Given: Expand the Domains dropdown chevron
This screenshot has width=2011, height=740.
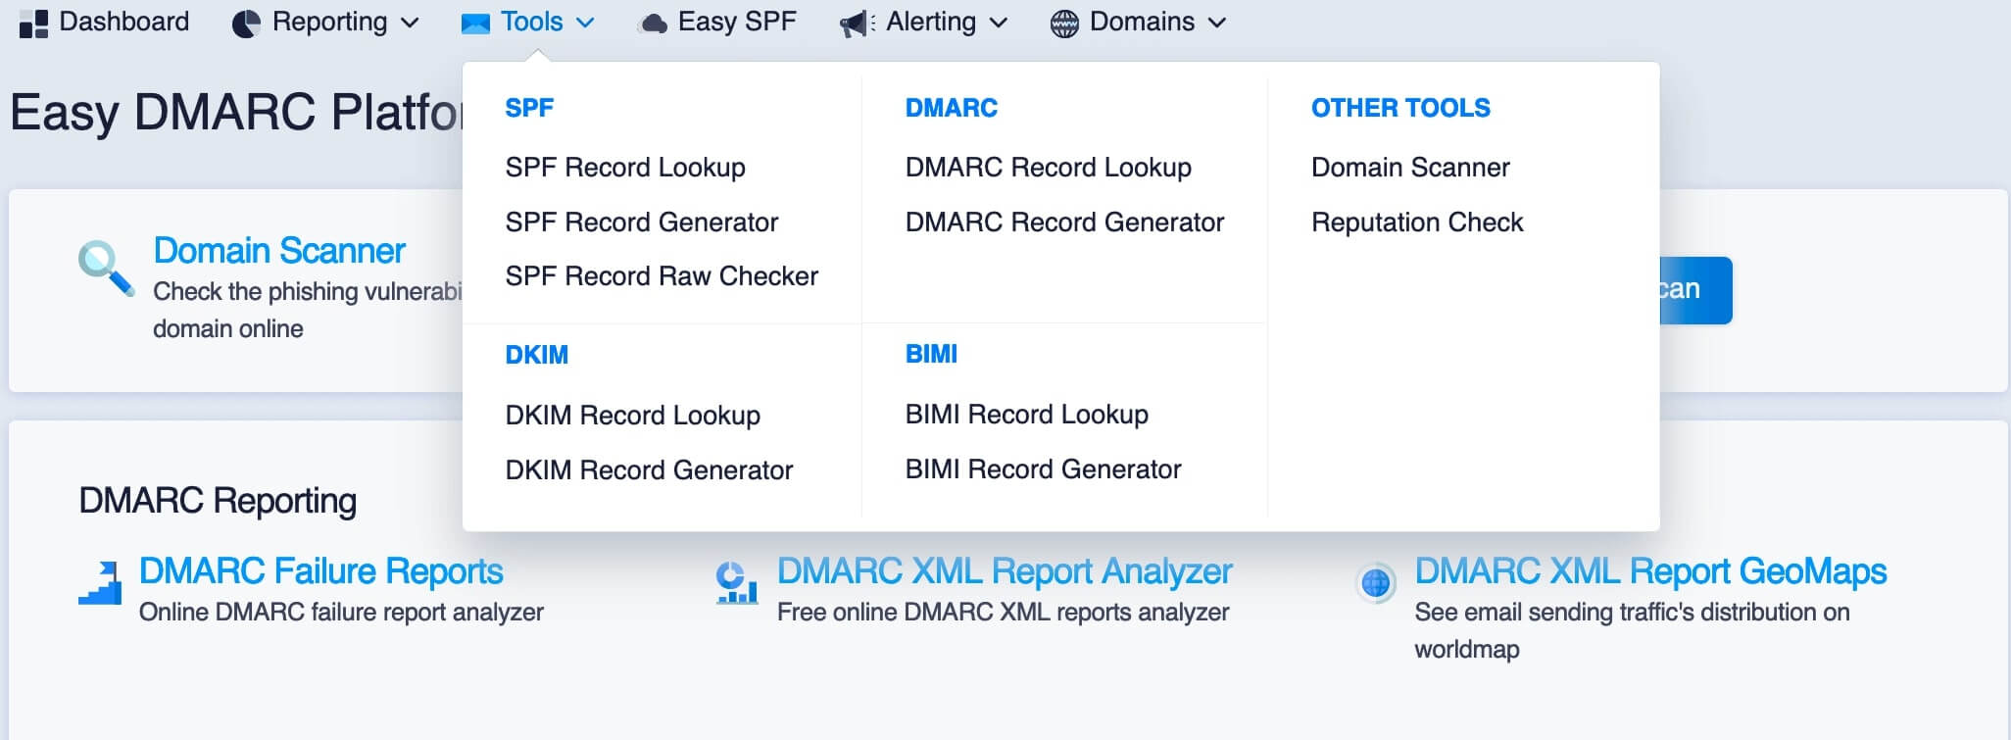Looking at the screenshot, I should (1217, 23).
